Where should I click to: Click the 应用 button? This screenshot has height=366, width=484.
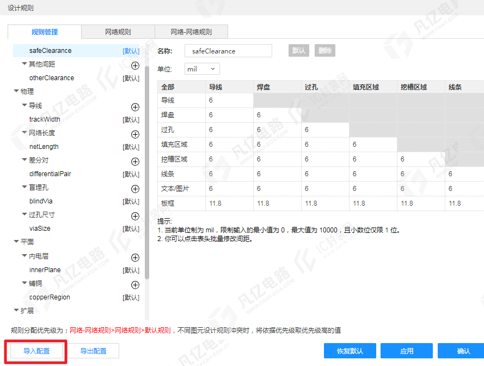tap(407, 351)
